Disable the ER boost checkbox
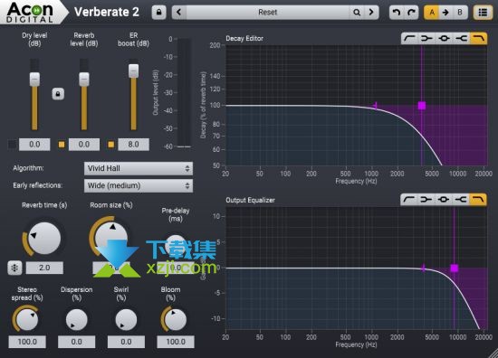 [110, 145]
